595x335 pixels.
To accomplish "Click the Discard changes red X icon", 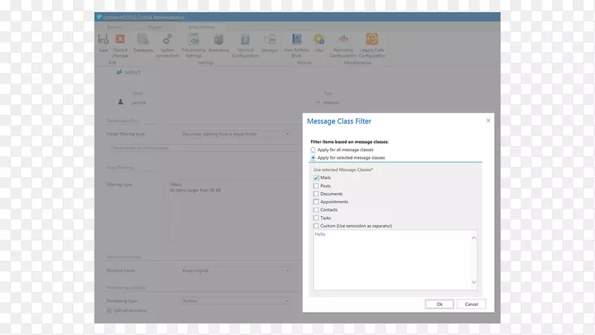I will tap(120, 39).
